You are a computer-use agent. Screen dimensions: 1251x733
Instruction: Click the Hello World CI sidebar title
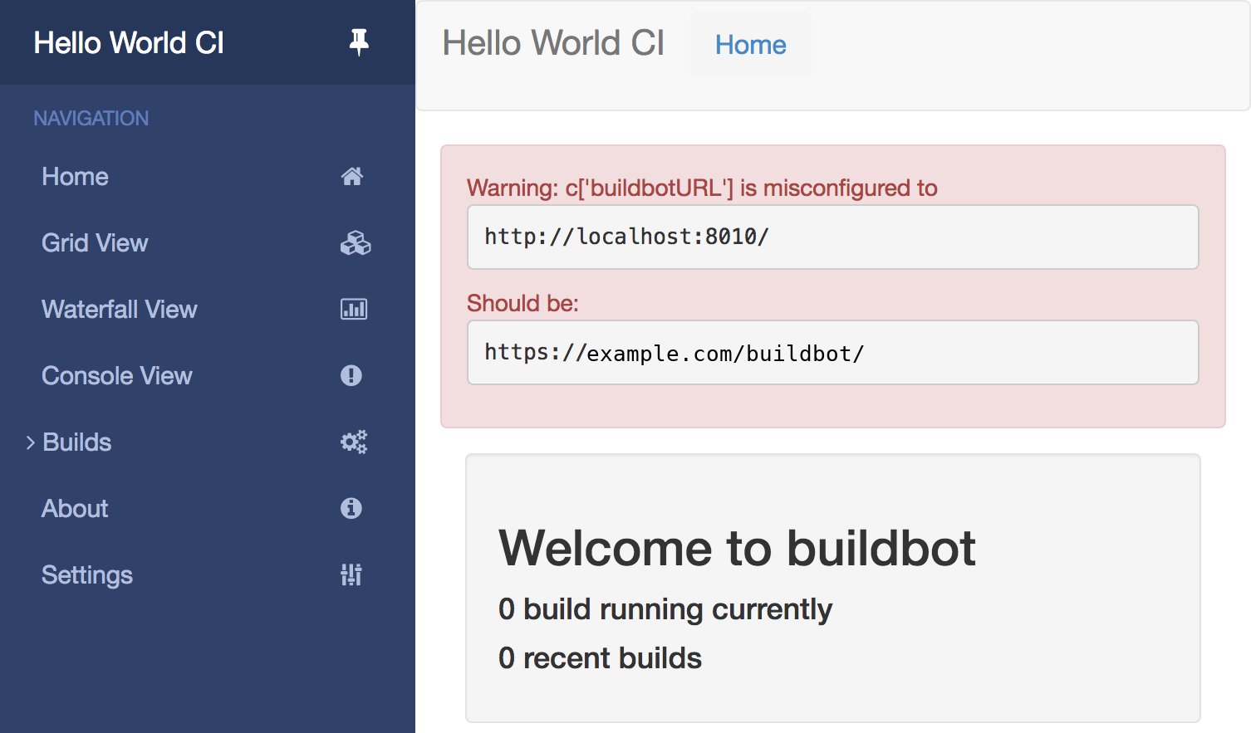[129, 43]
